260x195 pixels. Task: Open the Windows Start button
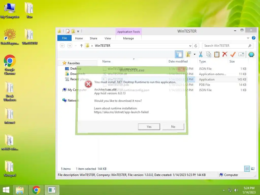tap(6, 190)
